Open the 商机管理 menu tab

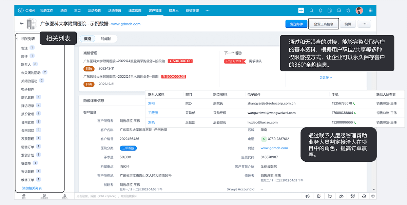coord(192,10)
